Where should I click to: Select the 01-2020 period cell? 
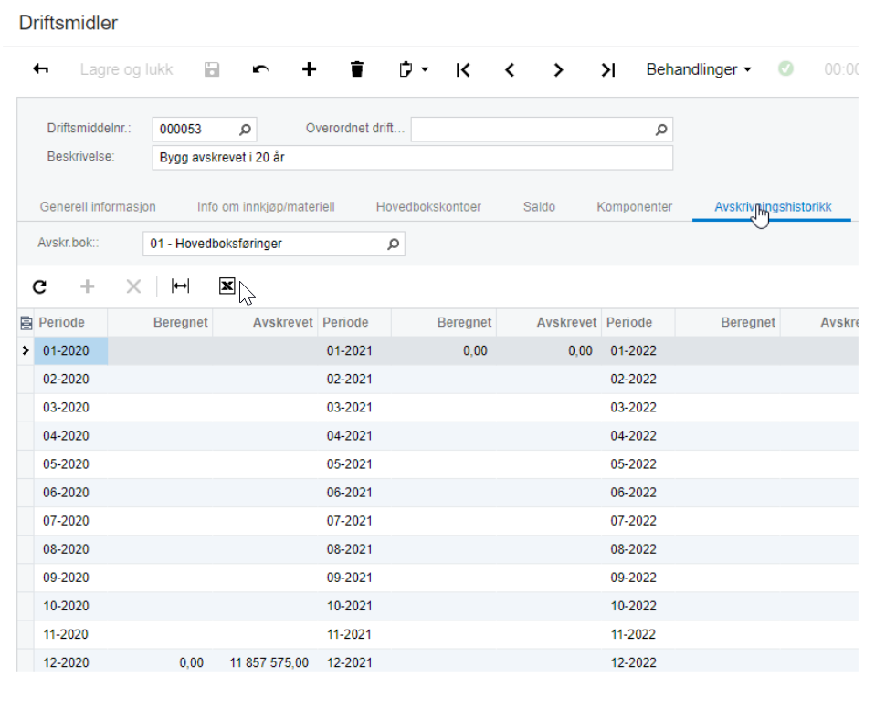pyautogui.click(x=71, y=350)
